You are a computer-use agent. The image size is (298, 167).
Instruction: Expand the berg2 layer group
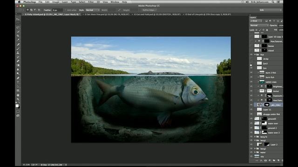(x=255, y=148)
